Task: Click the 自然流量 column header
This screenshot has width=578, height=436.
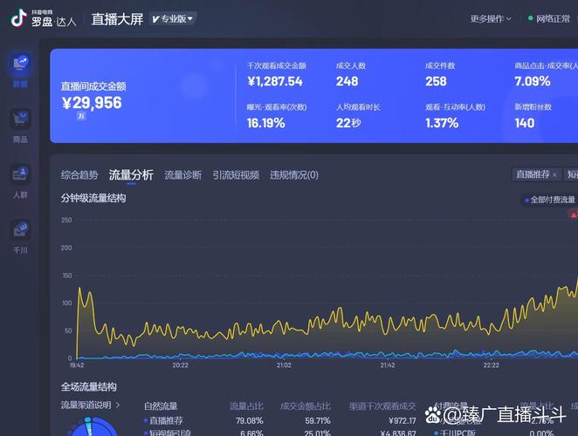Action: click(161, 406)
